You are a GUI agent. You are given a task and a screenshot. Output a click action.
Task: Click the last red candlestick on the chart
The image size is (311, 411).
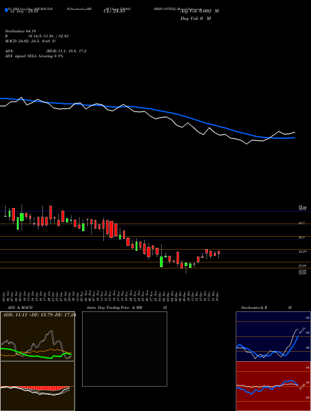click(218, 252)
